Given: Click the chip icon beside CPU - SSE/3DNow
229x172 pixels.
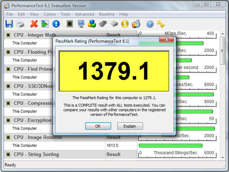Looking at the screenshot, I should (8, 86).
